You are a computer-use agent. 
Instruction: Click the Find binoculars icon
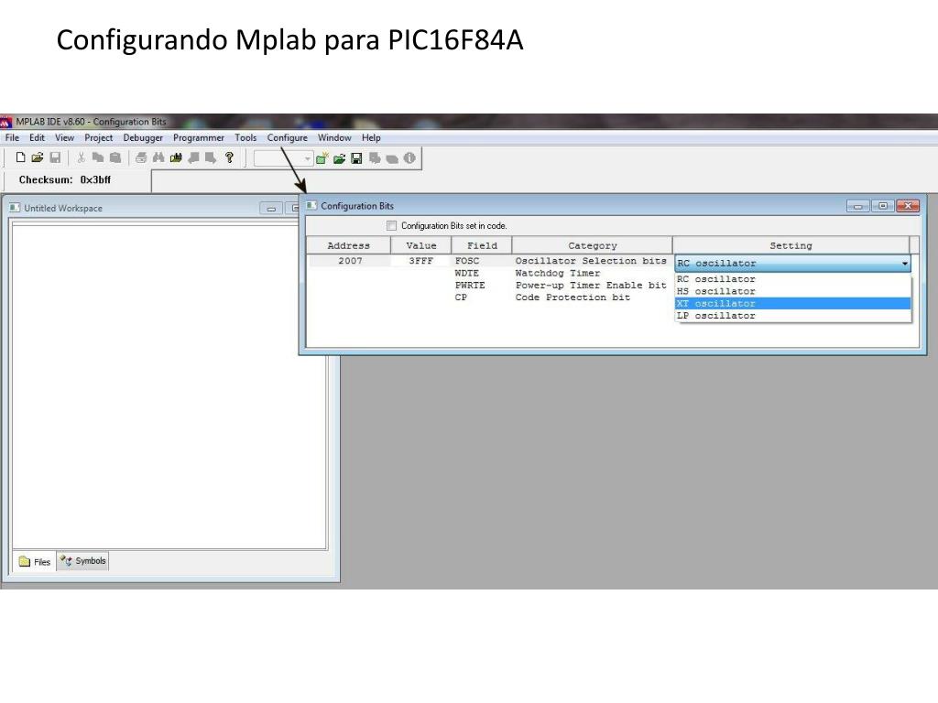(x=158, y=157)
